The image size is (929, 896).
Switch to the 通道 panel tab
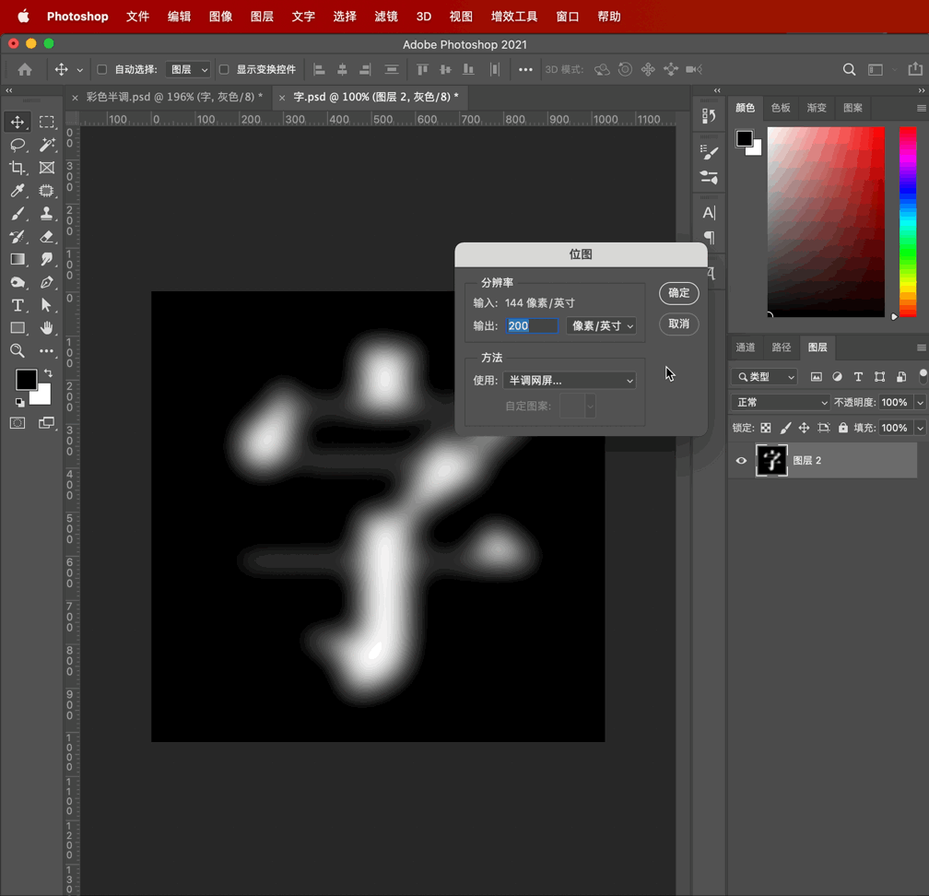(745, 348)
